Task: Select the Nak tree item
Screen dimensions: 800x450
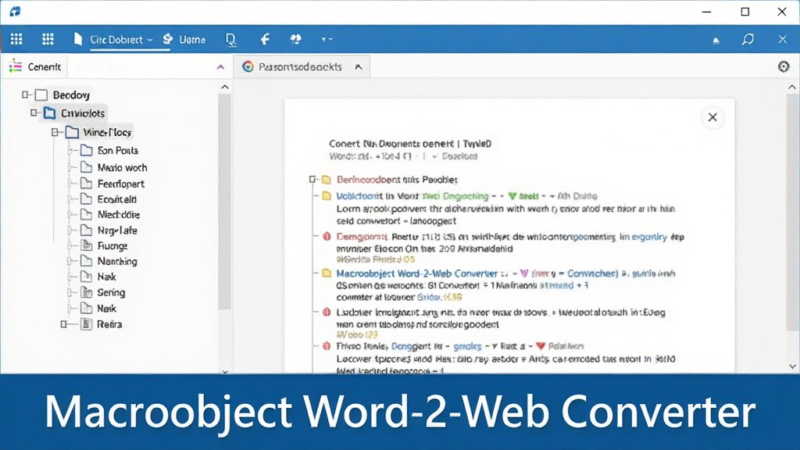Action: click(106, 277)
